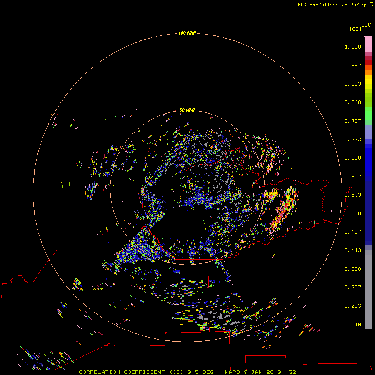375x375 pixels.
Task: Select the 0.520 scale value
Action: [x=353, y=214]
